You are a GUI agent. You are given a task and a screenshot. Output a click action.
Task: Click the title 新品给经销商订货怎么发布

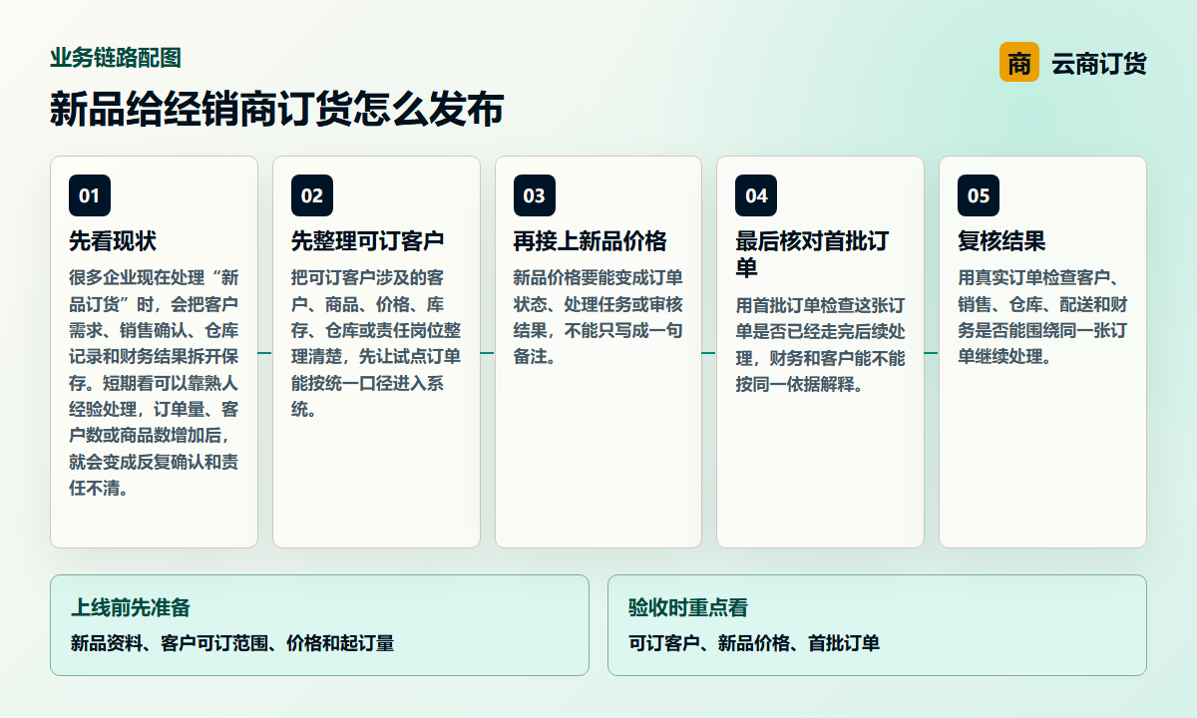(276, 110)
